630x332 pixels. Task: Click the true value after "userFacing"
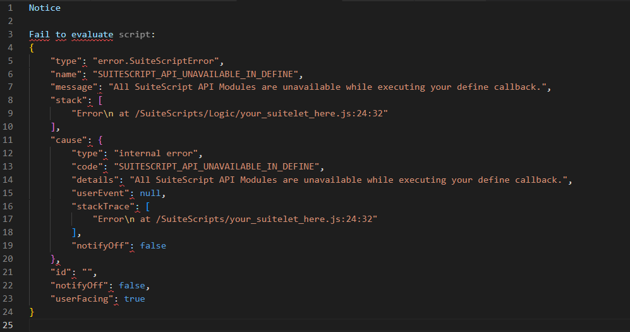point(134,298)
